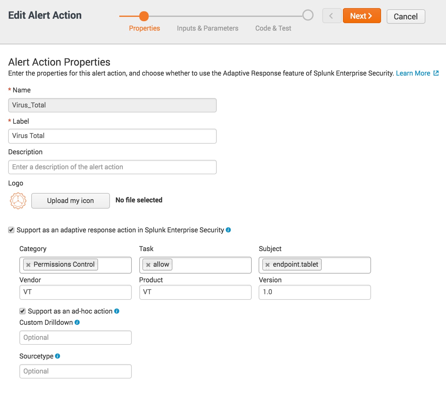Click the Next button

(362, 16)
